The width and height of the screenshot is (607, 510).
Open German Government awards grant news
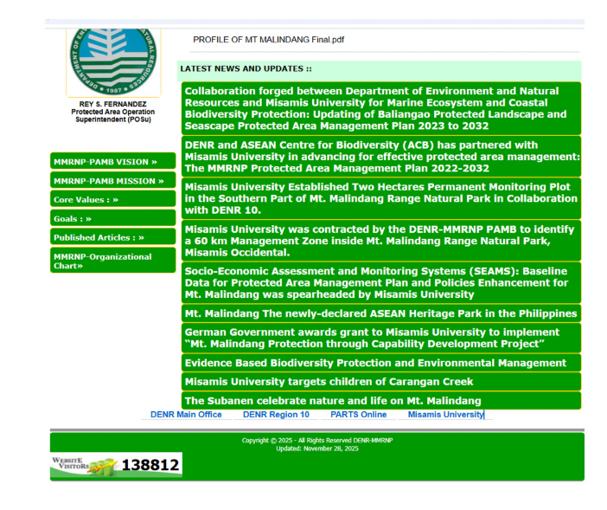(x=381, y=338)
